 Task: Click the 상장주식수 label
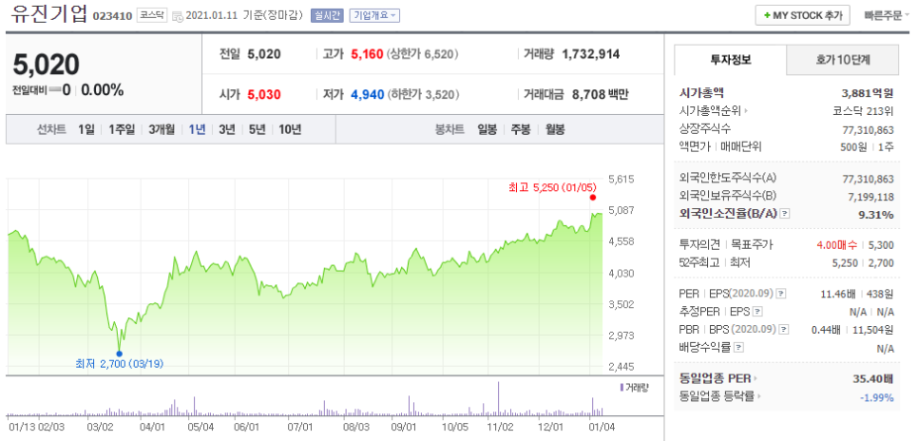tap(705, 128)
